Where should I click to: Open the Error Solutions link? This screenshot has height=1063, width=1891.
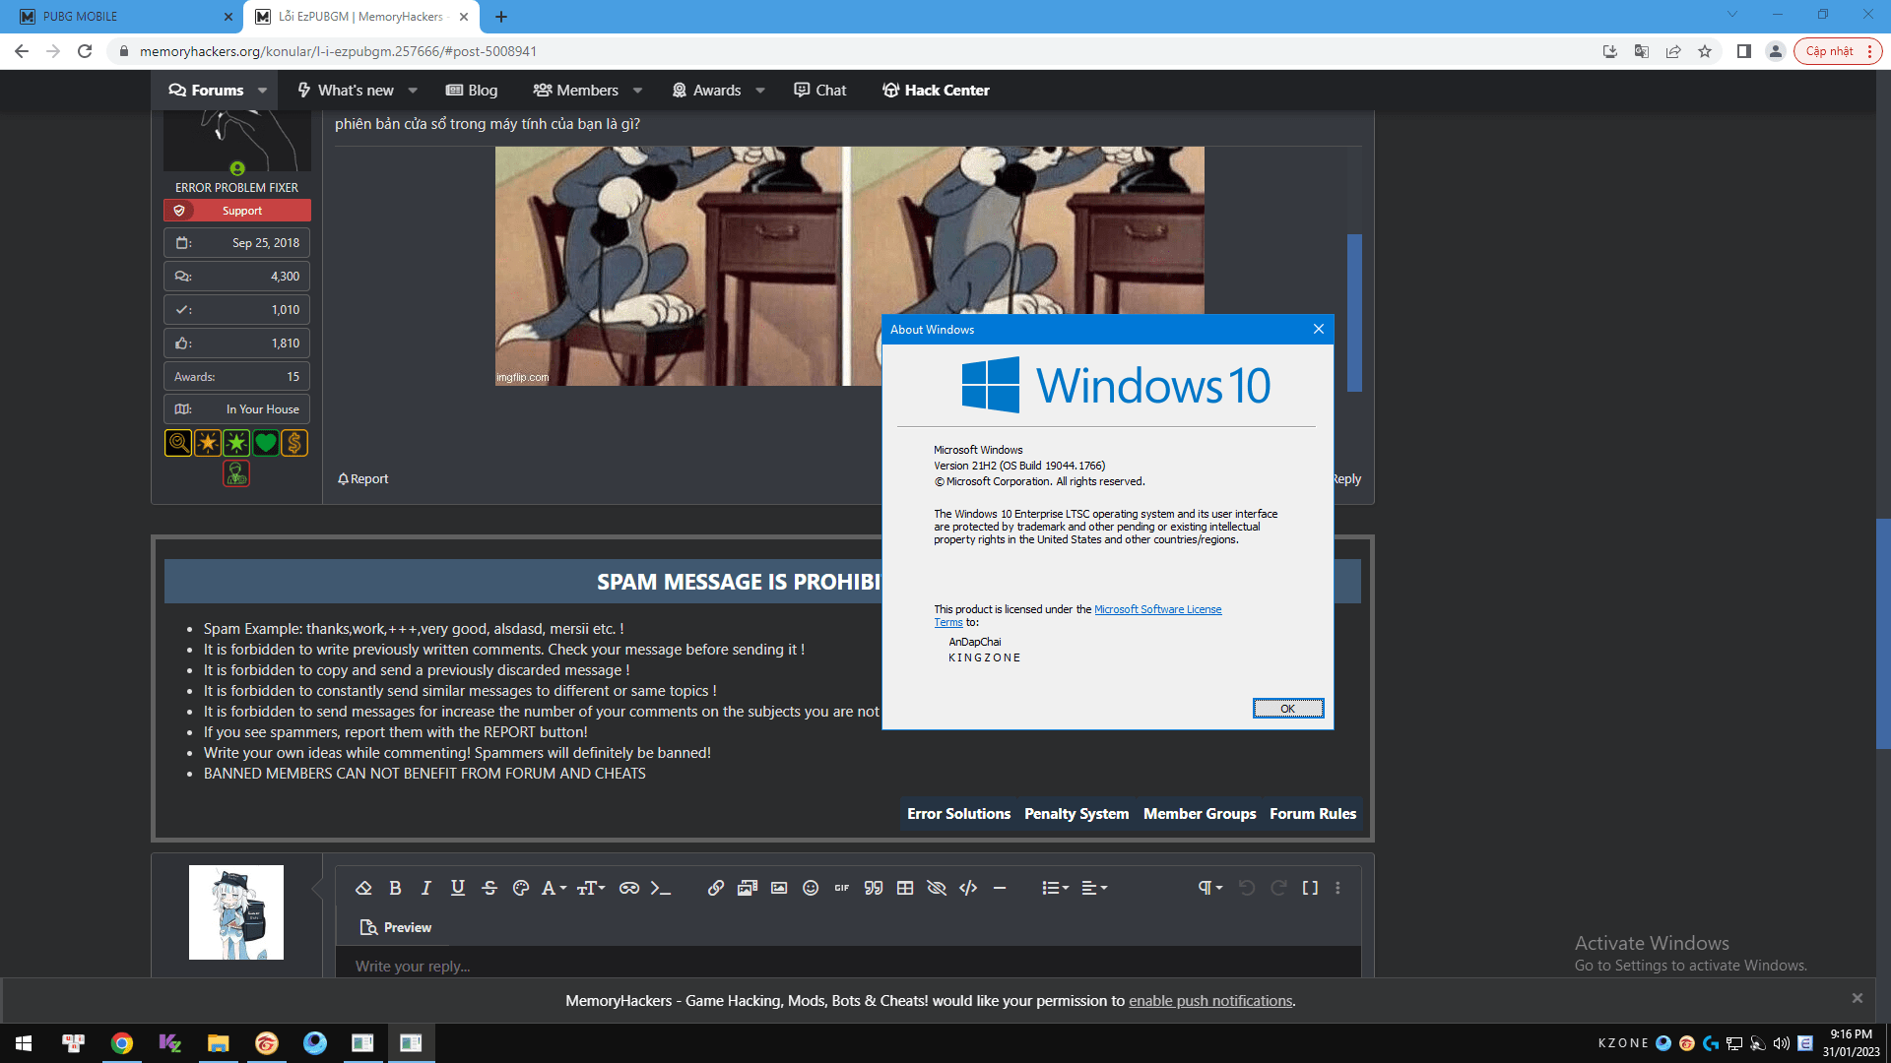point(958,813)
